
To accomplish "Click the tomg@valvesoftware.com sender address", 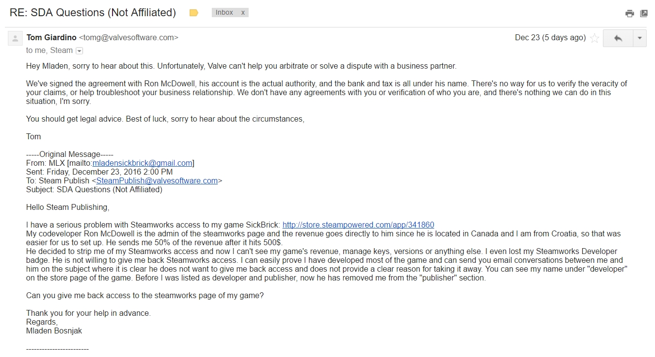I will click(x=129, y=37).
